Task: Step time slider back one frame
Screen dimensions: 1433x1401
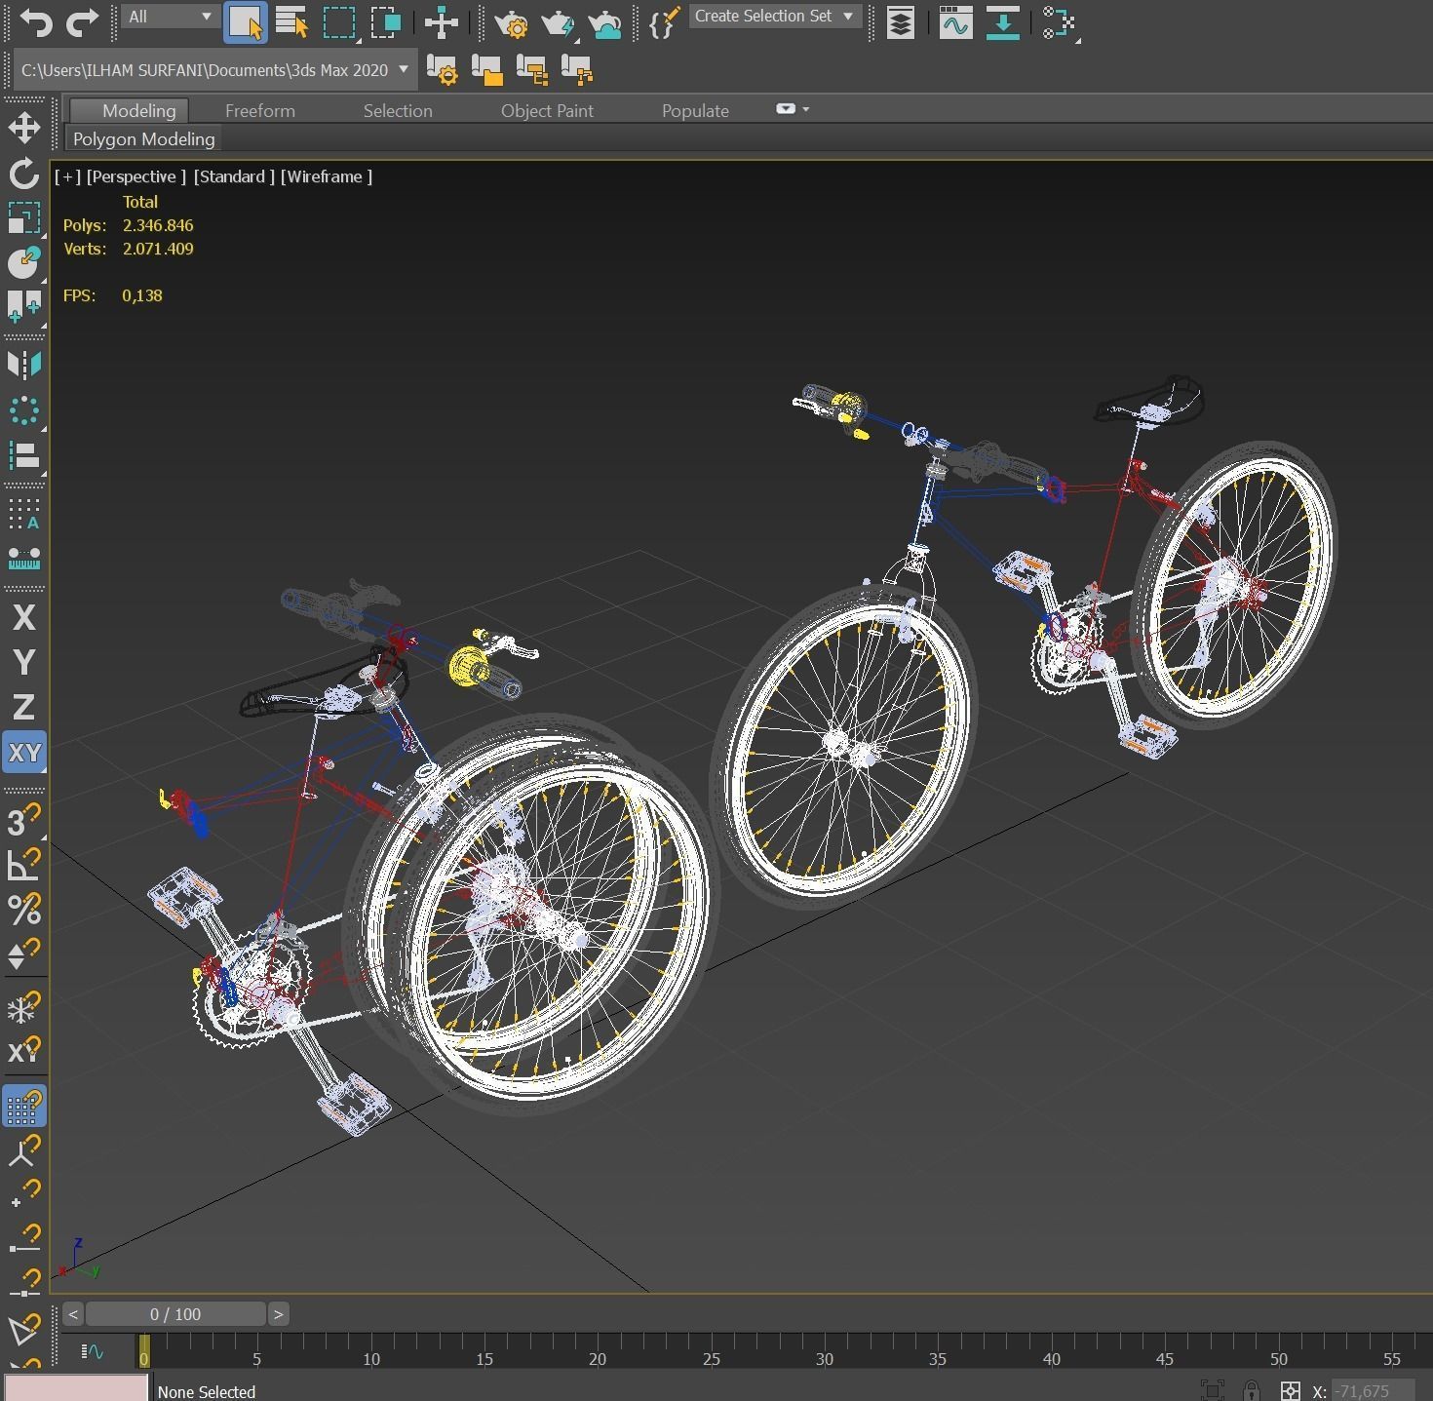Action: point(73,1314)
